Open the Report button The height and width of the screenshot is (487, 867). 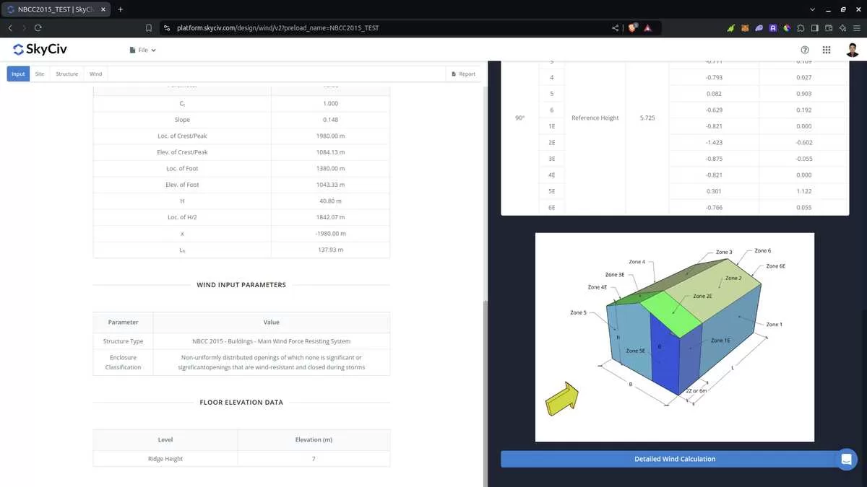(x=463, y=74)
